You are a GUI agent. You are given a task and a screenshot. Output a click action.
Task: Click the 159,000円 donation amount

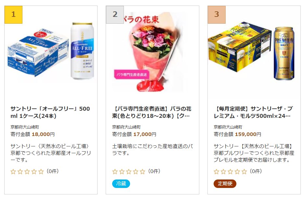248,134
